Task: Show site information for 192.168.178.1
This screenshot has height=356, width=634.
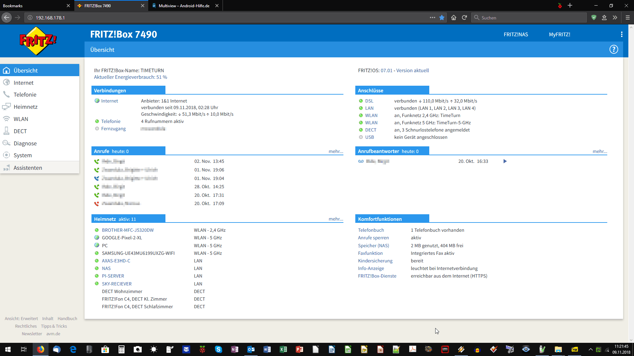Action: (x=30, y=17)
